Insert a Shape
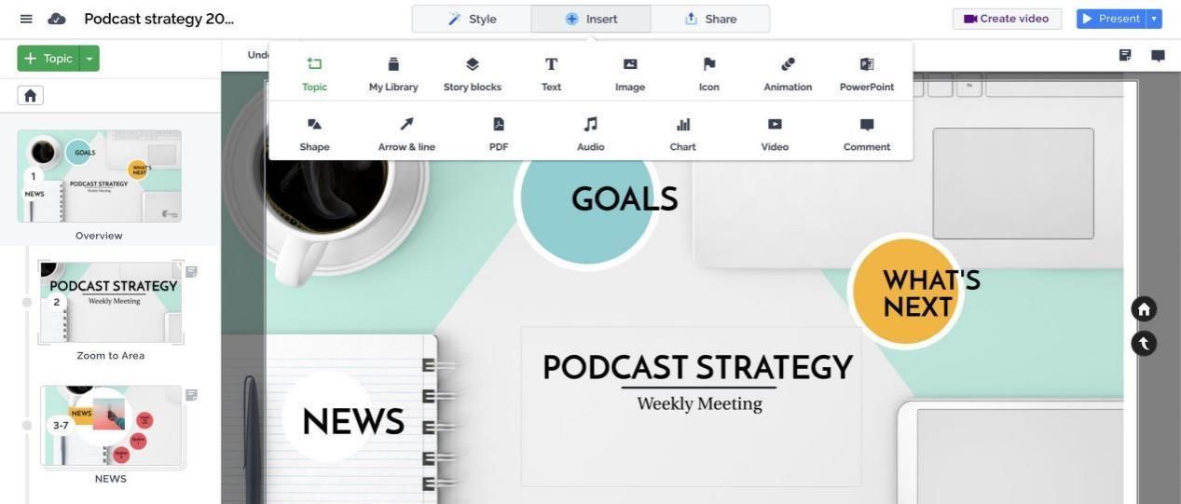1181x504 pixels. (x=314, y=134)
